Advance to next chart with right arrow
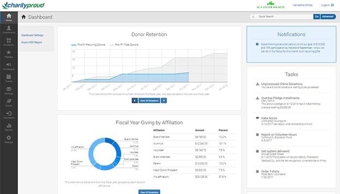The image size is (340, 194). coord(164,100)
